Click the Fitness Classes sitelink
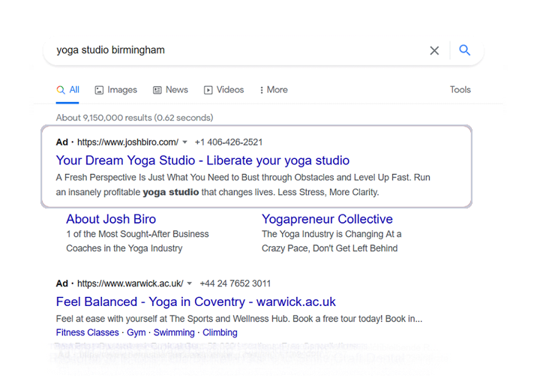 point(87,332)
